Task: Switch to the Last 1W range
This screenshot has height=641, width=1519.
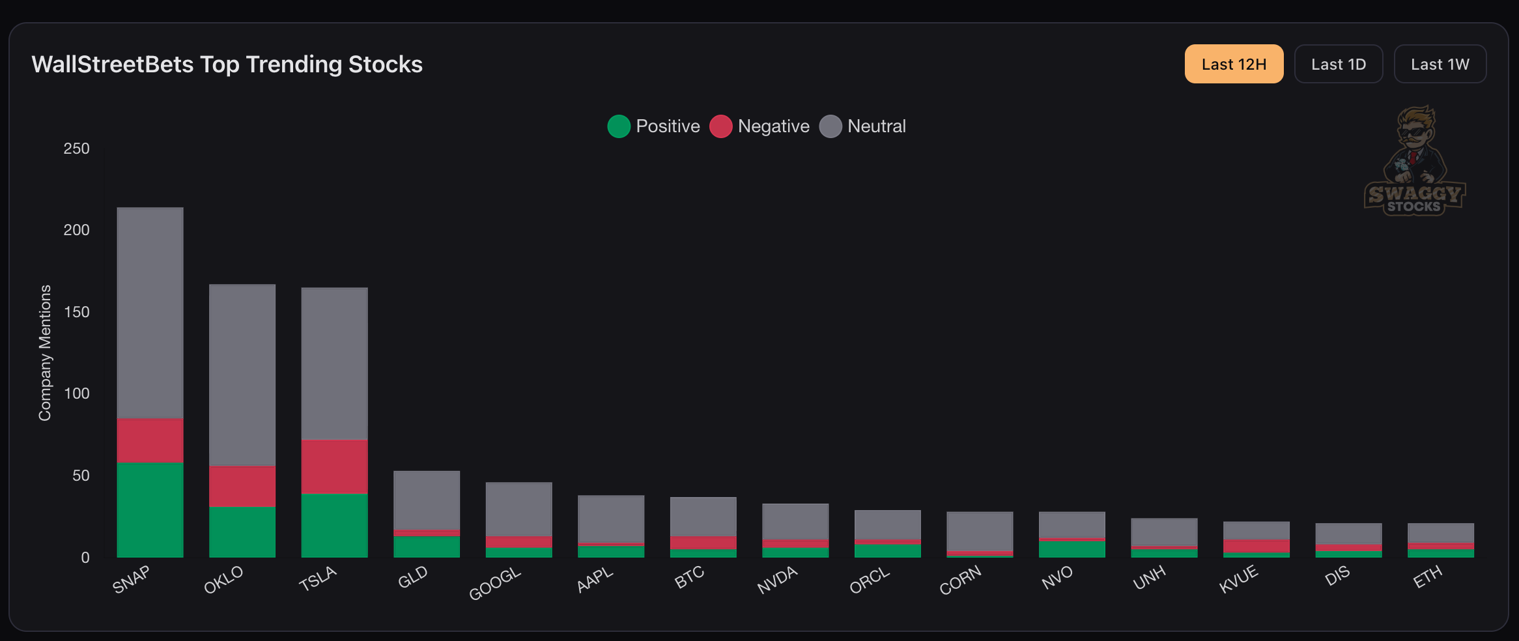Action: click(x=1440, y=64)
